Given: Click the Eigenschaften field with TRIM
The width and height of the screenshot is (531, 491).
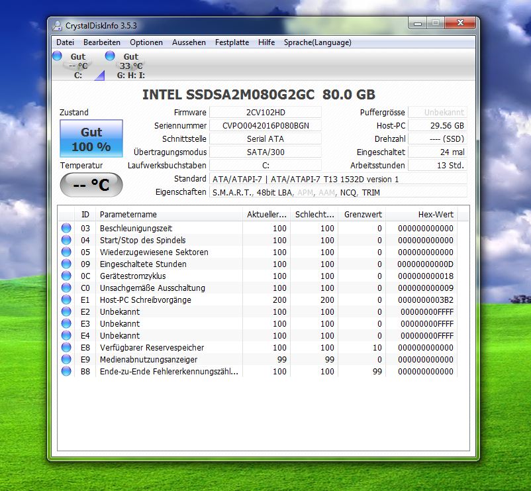Looking at the screenshot, I should tap(338, 192).
